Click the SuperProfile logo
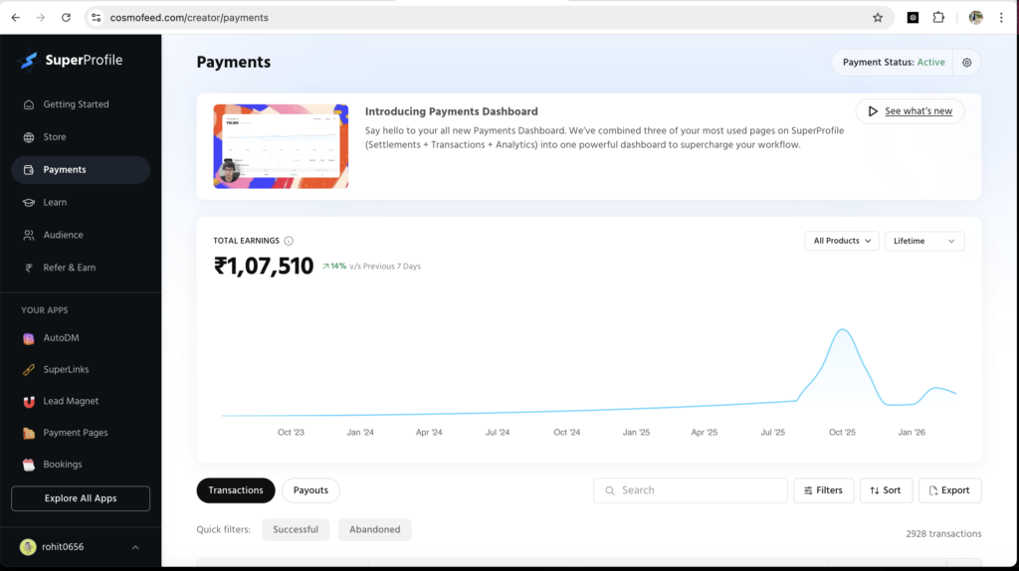 tap(71, 61)
